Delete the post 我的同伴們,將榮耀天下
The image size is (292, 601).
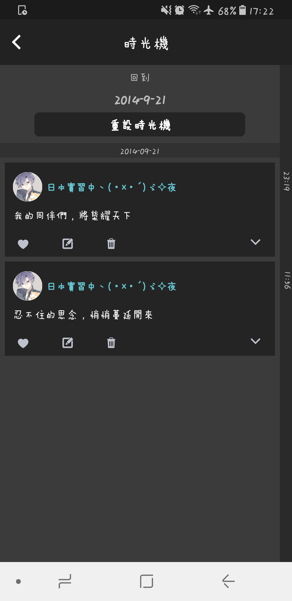(x=111, y=244)
